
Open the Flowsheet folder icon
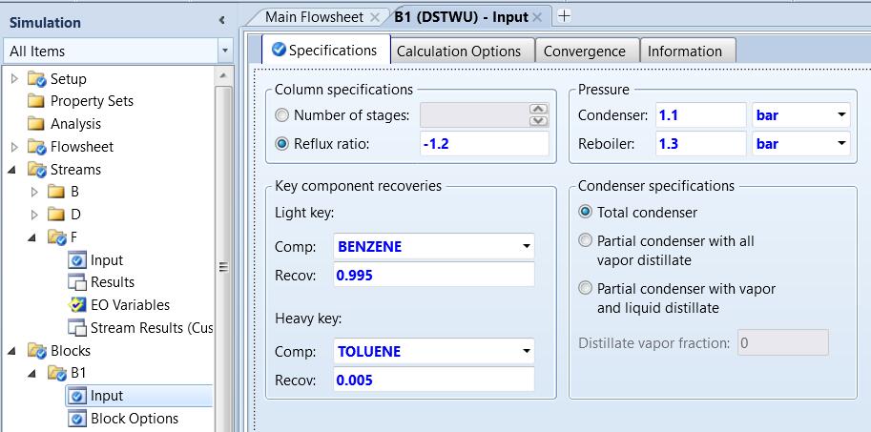pos(37,147)
